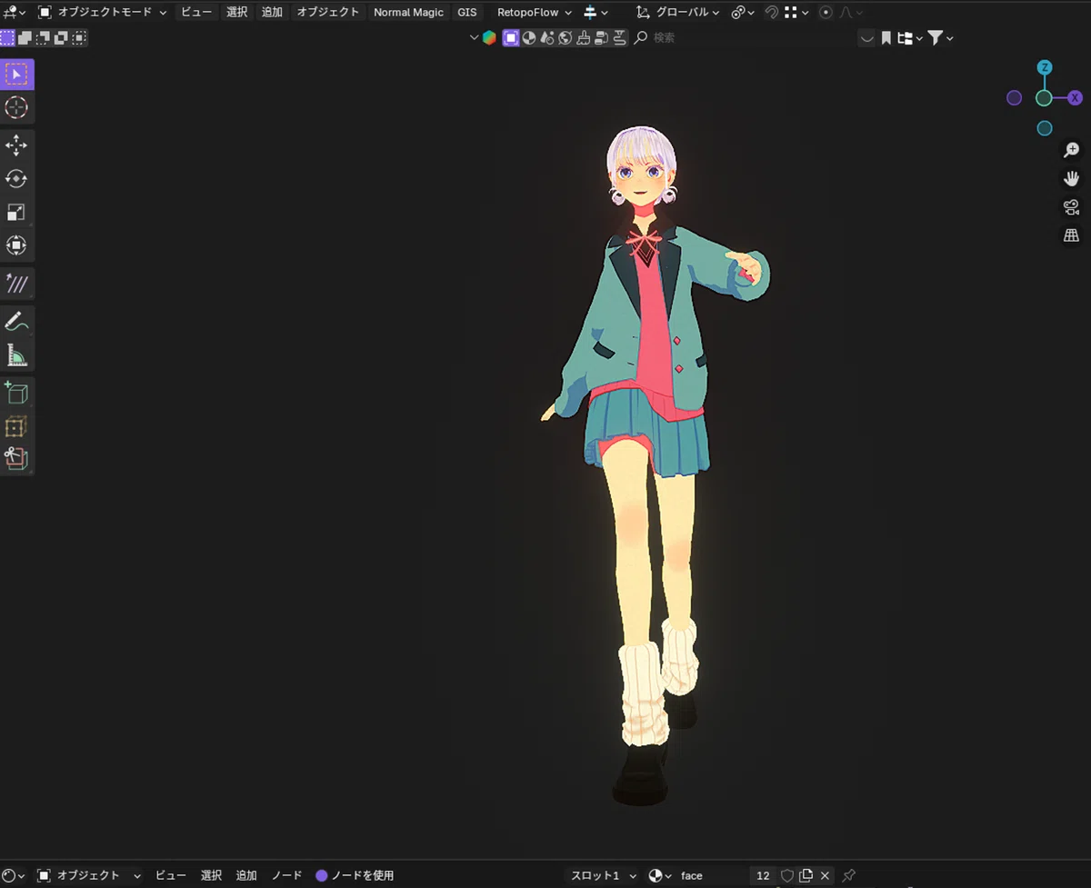Open the '選択' menu in node editor header

coord(211,875)
